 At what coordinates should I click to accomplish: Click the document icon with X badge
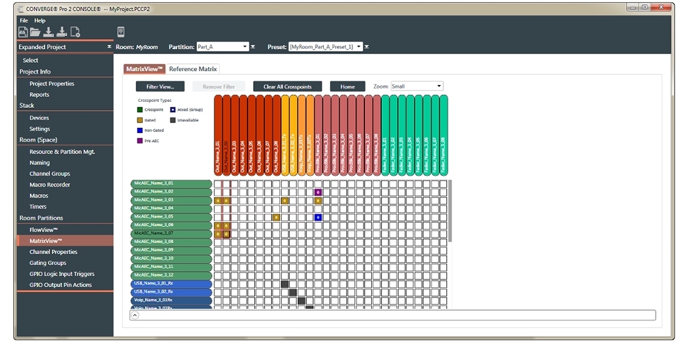click(75, 33)
